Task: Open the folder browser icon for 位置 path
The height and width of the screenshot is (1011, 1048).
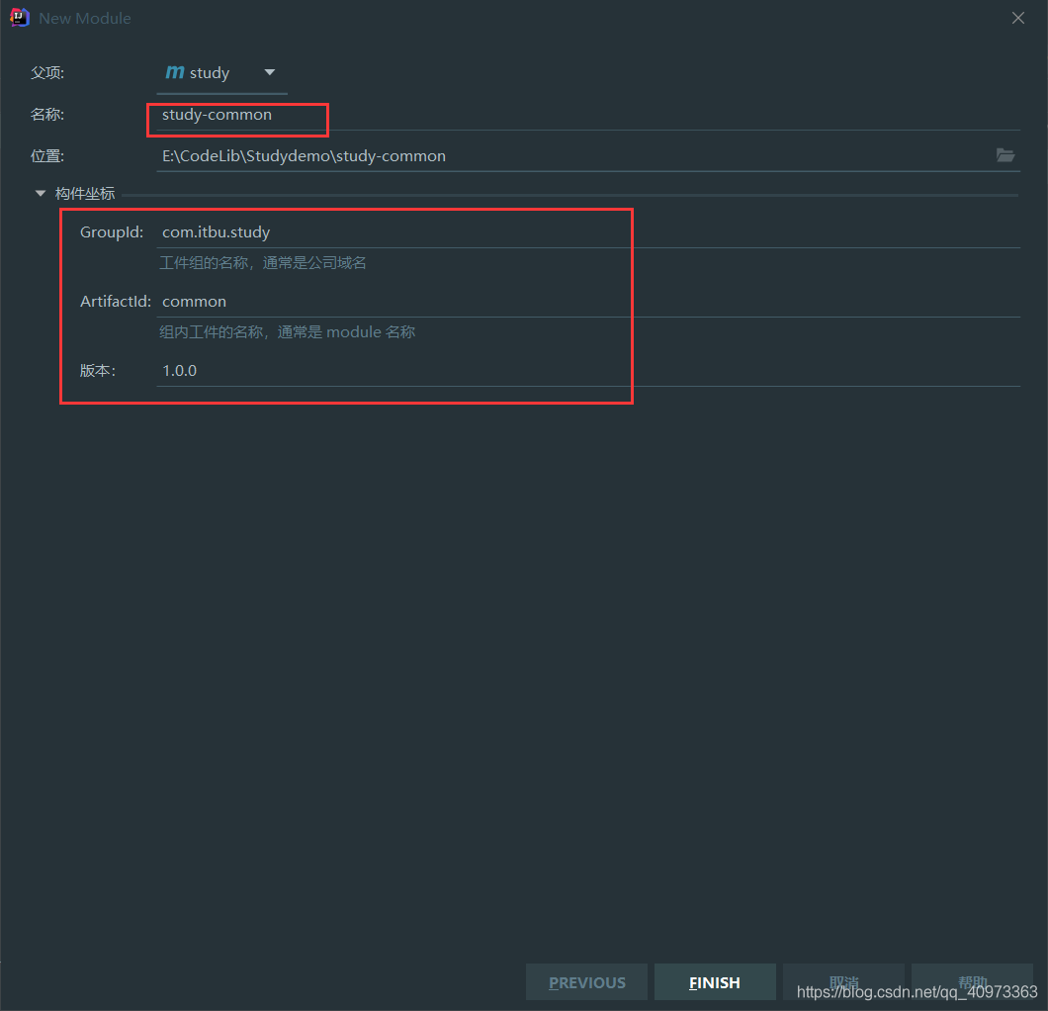Action: (x=1005, y=155)
